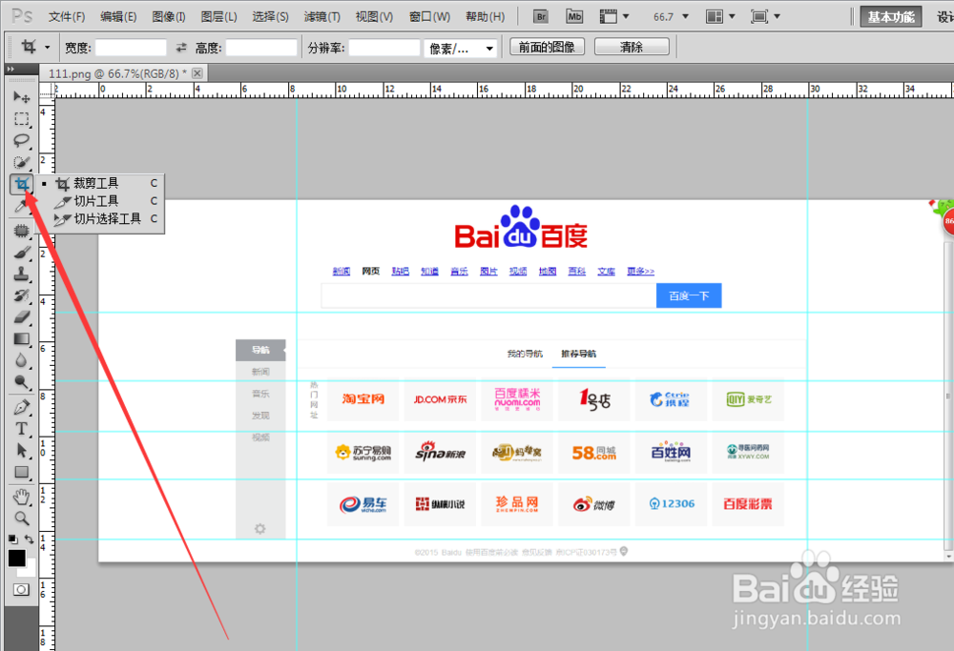Click the 宽度 input field
Viewport: 954px width, 651px height.
[131, 48]
